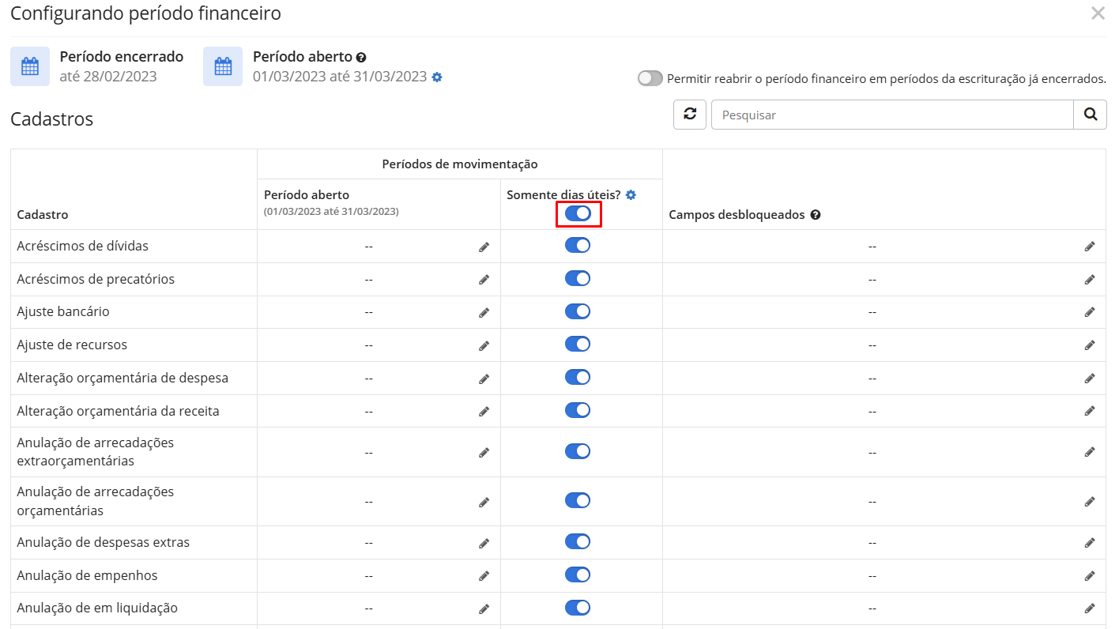This screenshot has width=1119, height=629.
Task: Click the Período aberto calendar icon
Action: [x=223, y=66]
